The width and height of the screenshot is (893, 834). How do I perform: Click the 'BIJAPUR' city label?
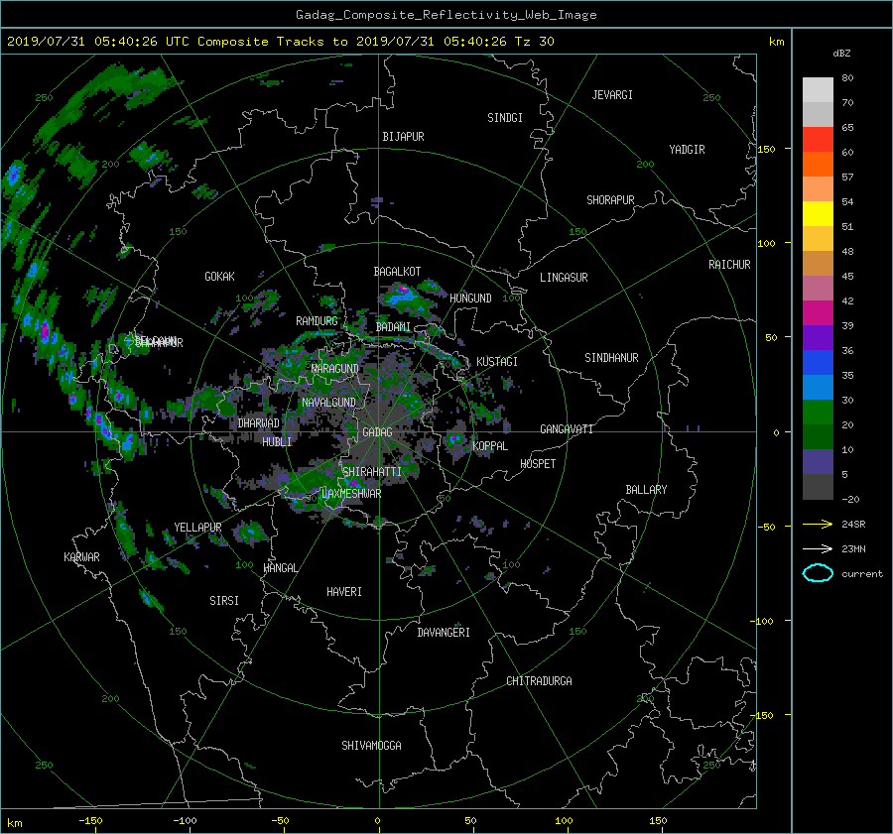[x=403, y=137]
